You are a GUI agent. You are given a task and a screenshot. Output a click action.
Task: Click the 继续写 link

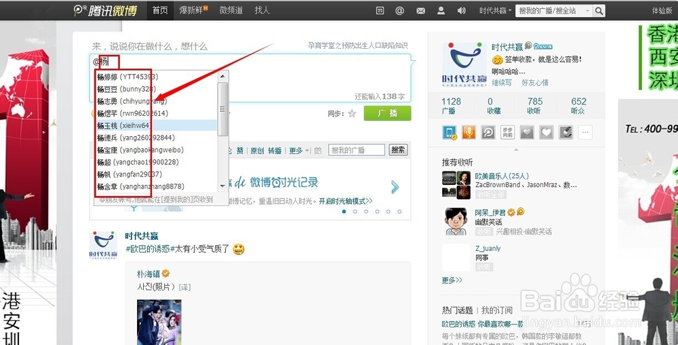coord(502,82)
